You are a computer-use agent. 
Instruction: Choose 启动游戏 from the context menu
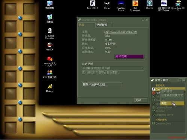click(172, 91)
